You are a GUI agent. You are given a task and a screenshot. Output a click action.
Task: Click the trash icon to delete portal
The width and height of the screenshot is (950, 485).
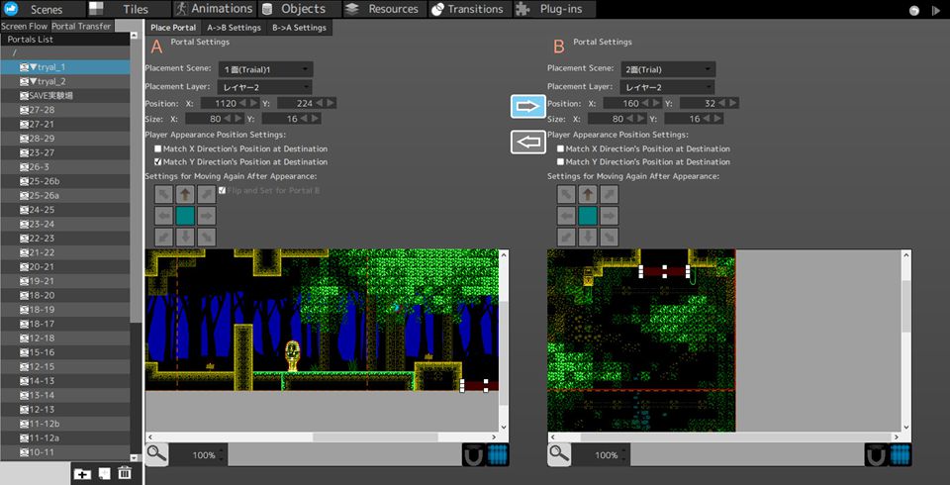125,473
